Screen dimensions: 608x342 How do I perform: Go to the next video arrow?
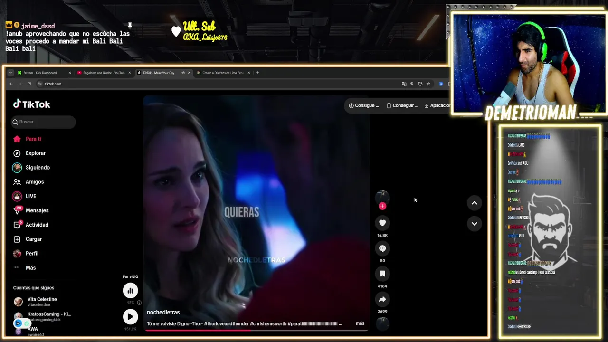[474, 224]
